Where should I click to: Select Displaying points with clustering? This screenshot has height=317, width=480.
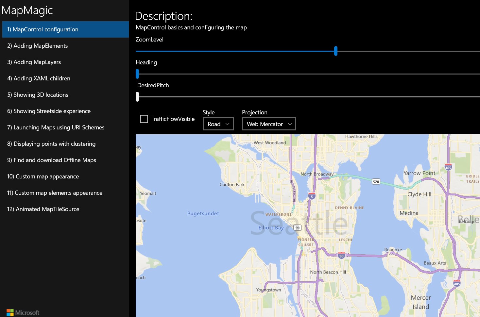click(51, 144)
